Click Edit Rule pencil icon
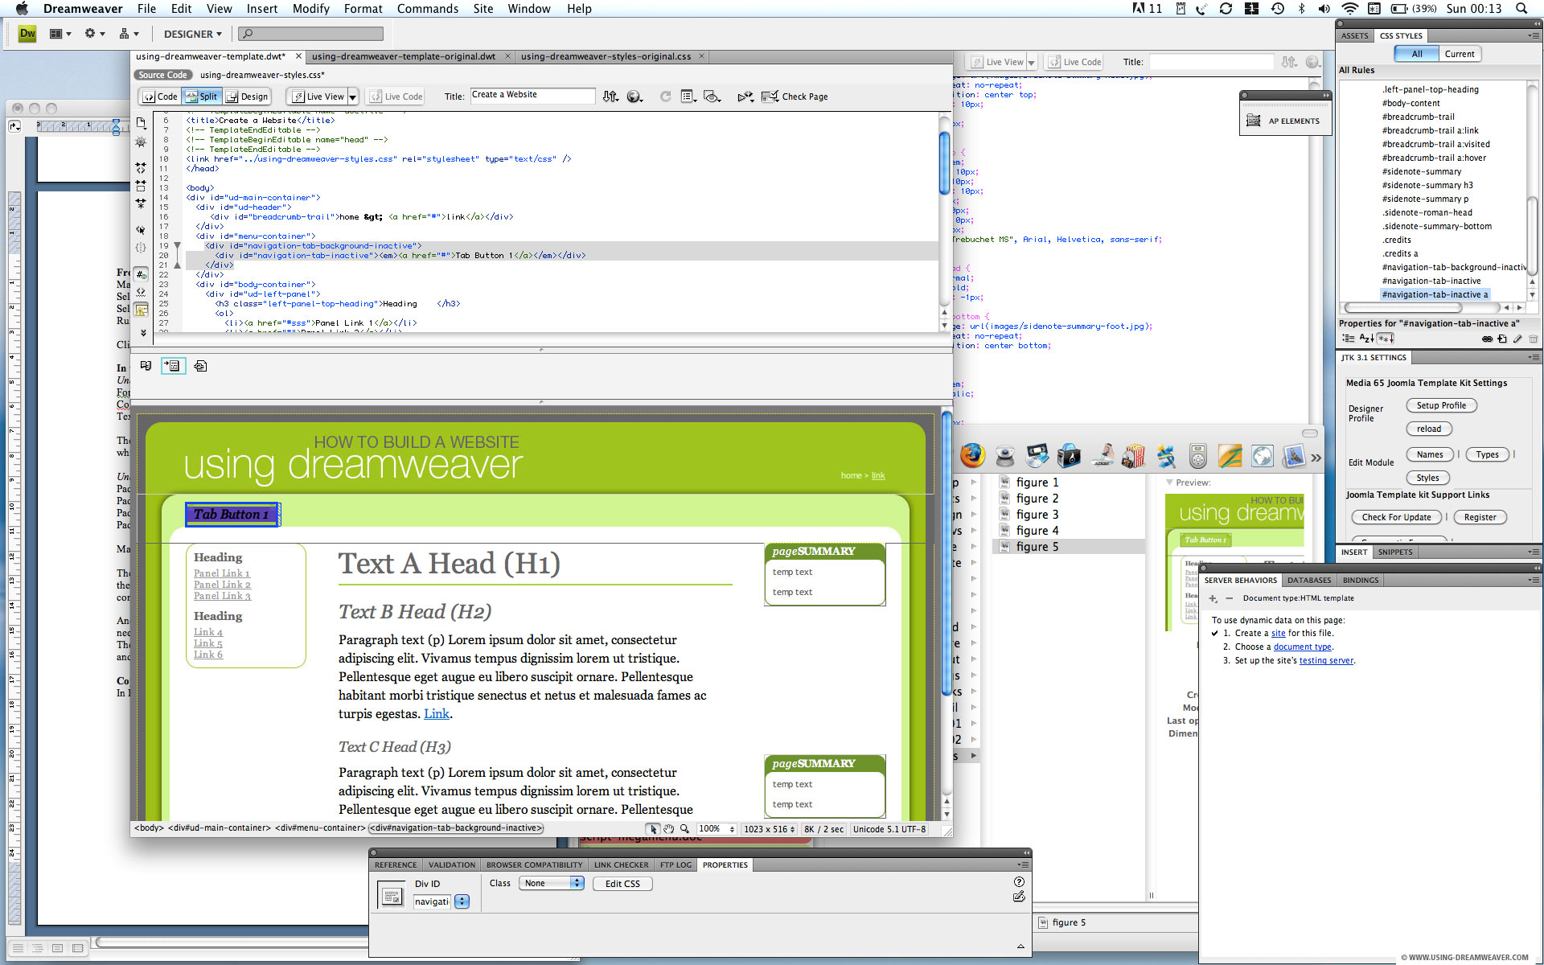This screenshot has width=1544, height=965. pos(1517,339)
